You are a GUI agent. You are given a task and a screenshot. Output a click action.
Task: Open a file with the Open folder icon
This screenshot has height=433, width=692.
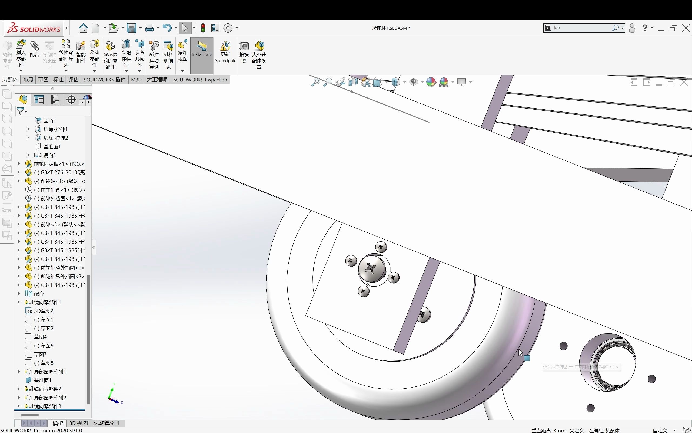click(x=114, y=28)
